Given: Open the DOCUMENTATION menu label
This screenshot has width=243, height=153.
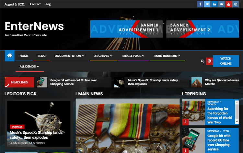Looking at the screenshot, I should click(x=68, y=56).
